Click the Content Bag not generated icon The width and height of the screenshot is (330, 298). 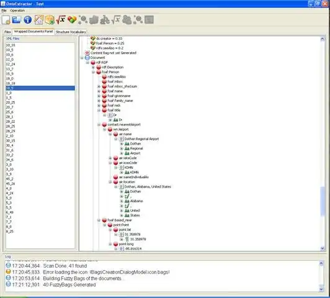click(87, 53)
